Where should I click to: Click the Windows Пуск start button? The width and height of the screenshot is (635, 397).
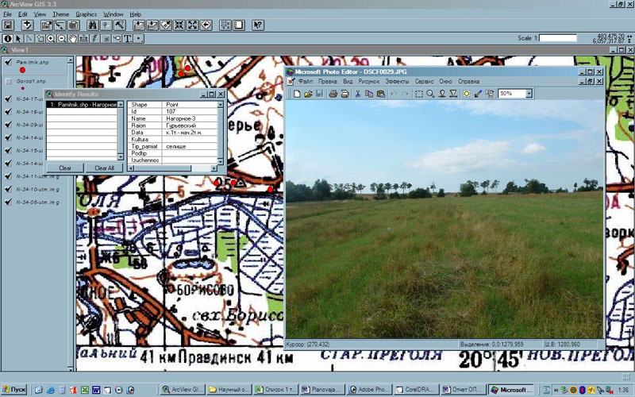[x=14, y=390]
